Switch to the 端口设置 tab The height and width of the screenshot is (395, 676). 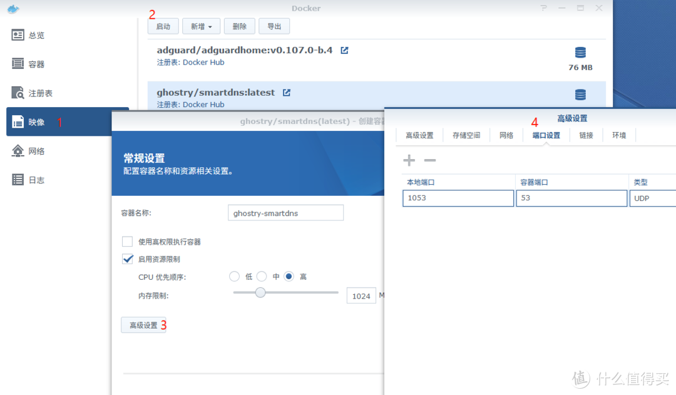(x=546, y=135)
